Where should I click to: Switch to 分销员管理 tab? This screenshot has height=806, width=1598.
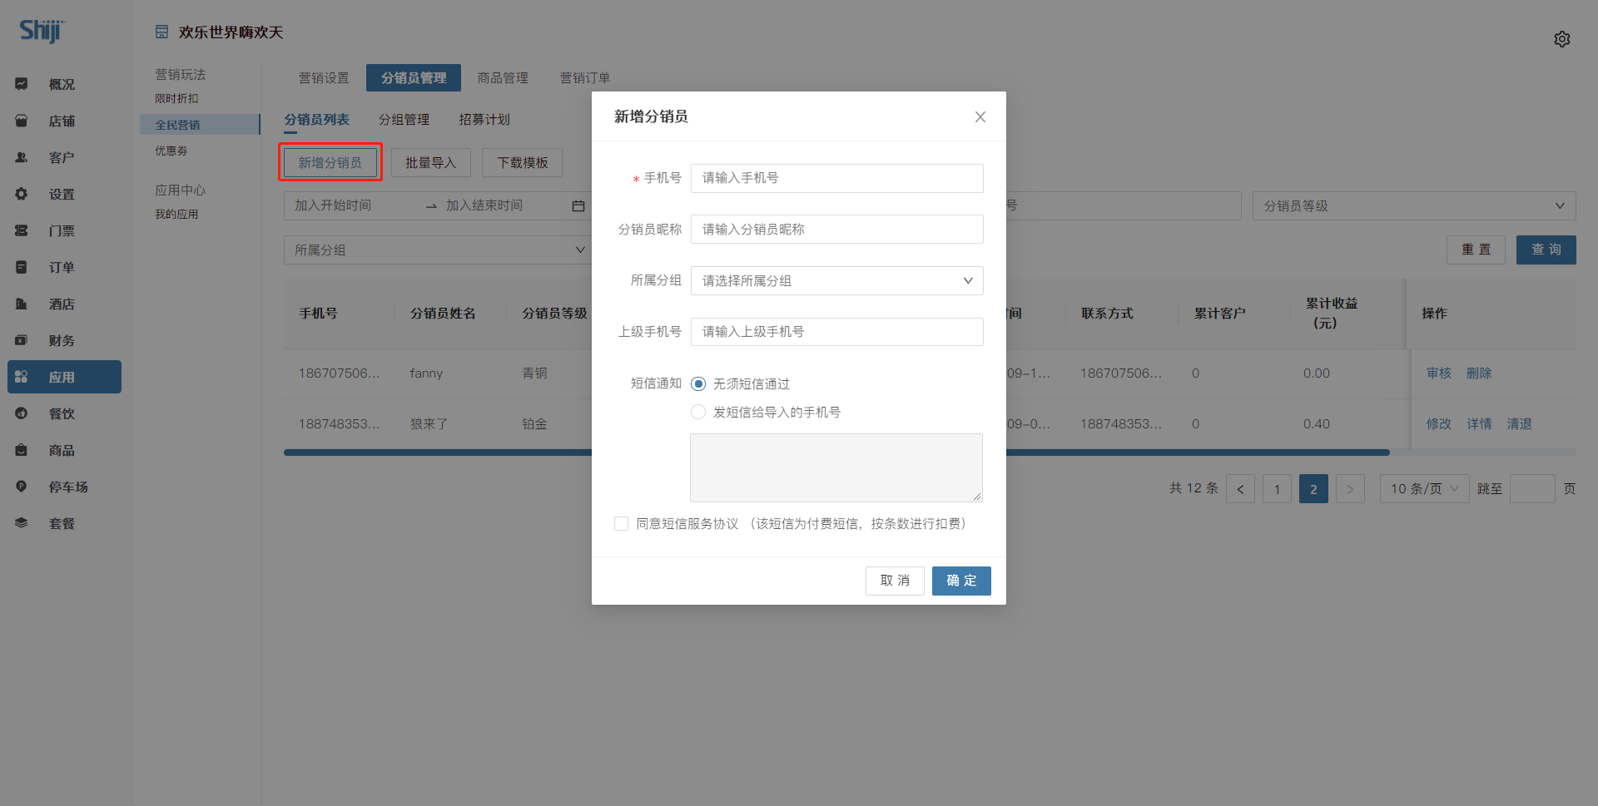point(414,77)
